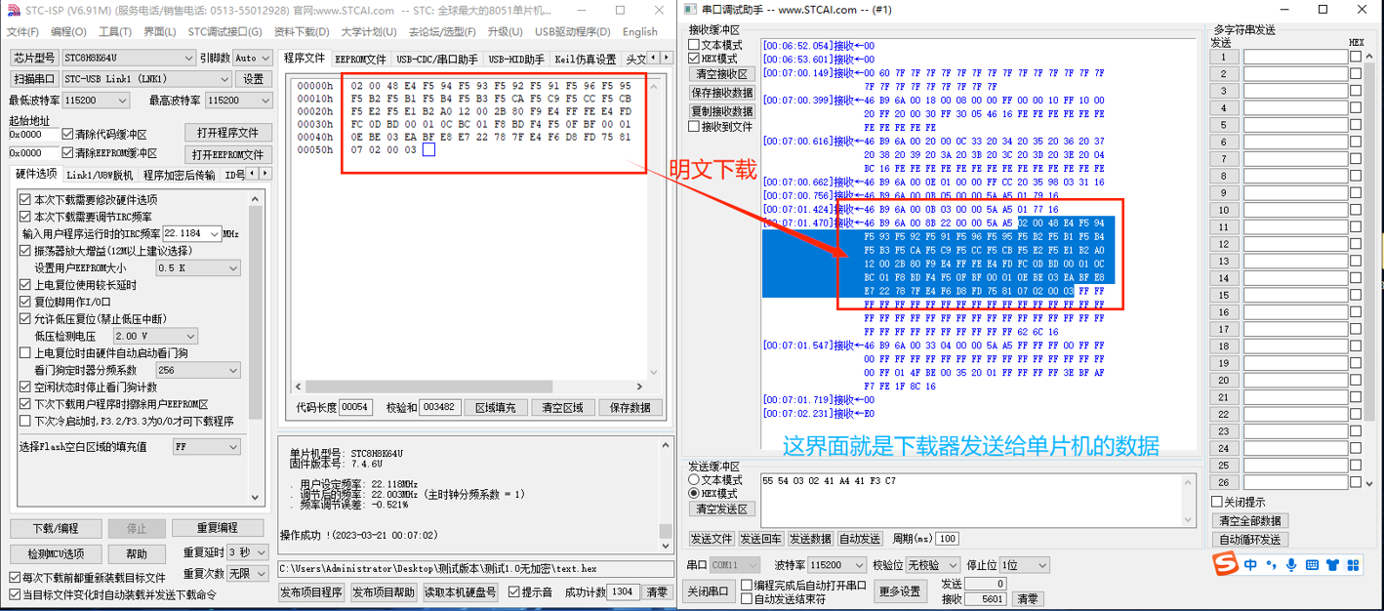1384x611 pixels.
Task: Click the Sogou input method logo icon
Action: click(x=1225, y=564)
